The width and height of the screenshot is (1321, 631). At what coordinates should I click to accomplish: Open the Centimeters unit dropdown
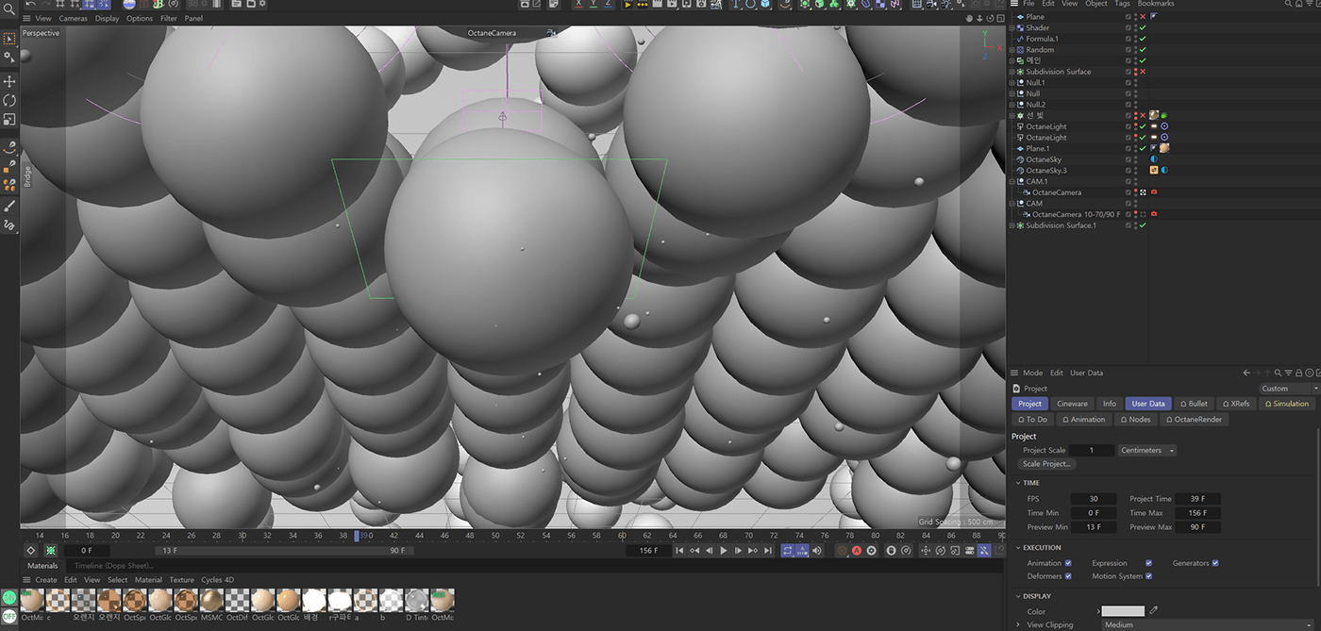(1147, 450)
